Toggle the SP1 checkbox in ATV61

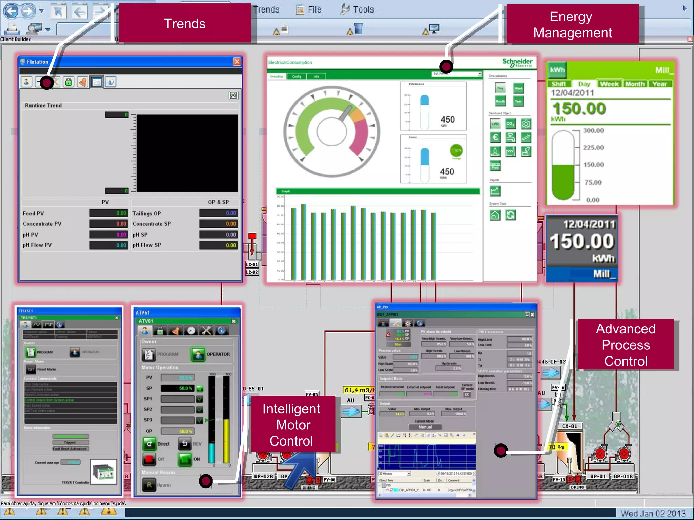pyautogui.click(x=200, y=399)
